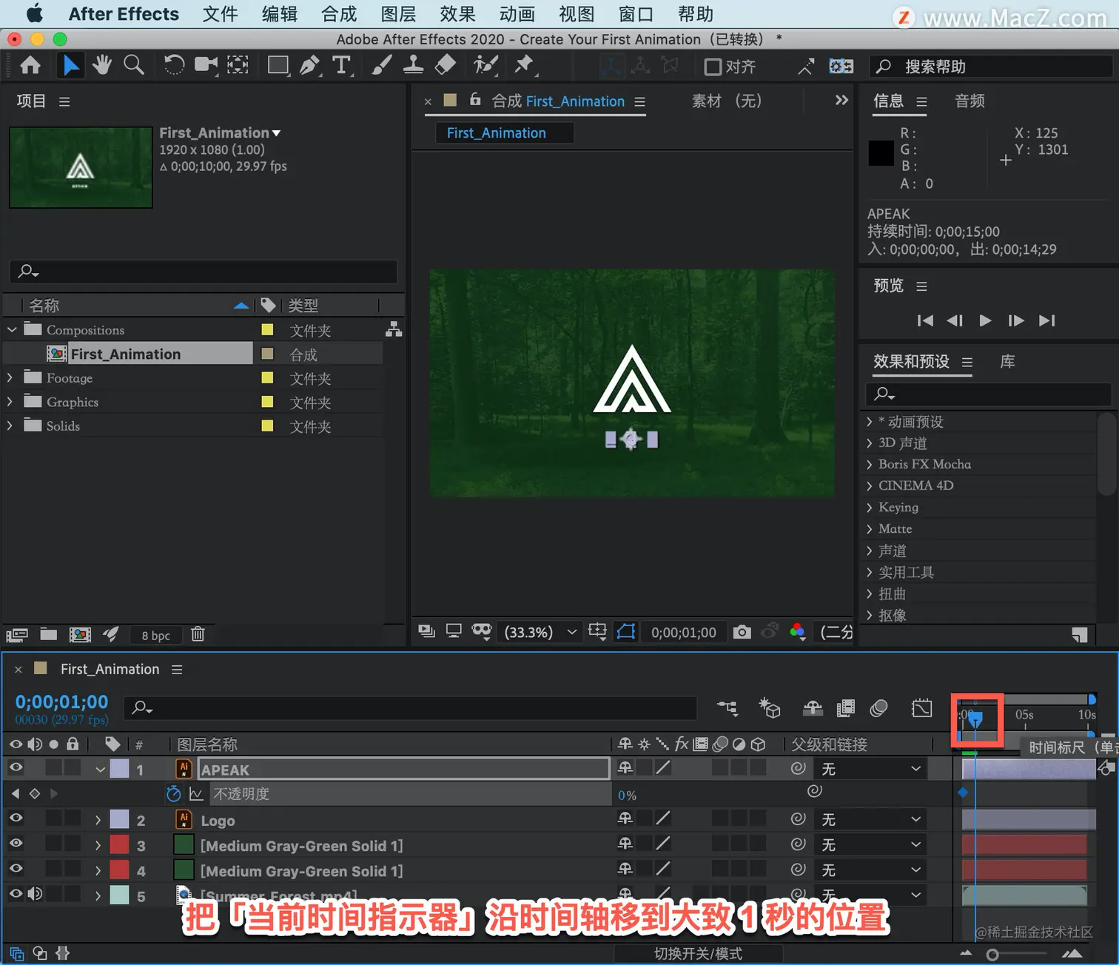
Task: Create new composition from Project panel footer
Action: pyautogui.click(x=80, y=634)
